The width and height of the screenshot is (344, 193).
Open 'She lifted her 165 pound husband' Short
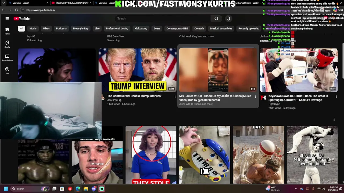point(312,155)
